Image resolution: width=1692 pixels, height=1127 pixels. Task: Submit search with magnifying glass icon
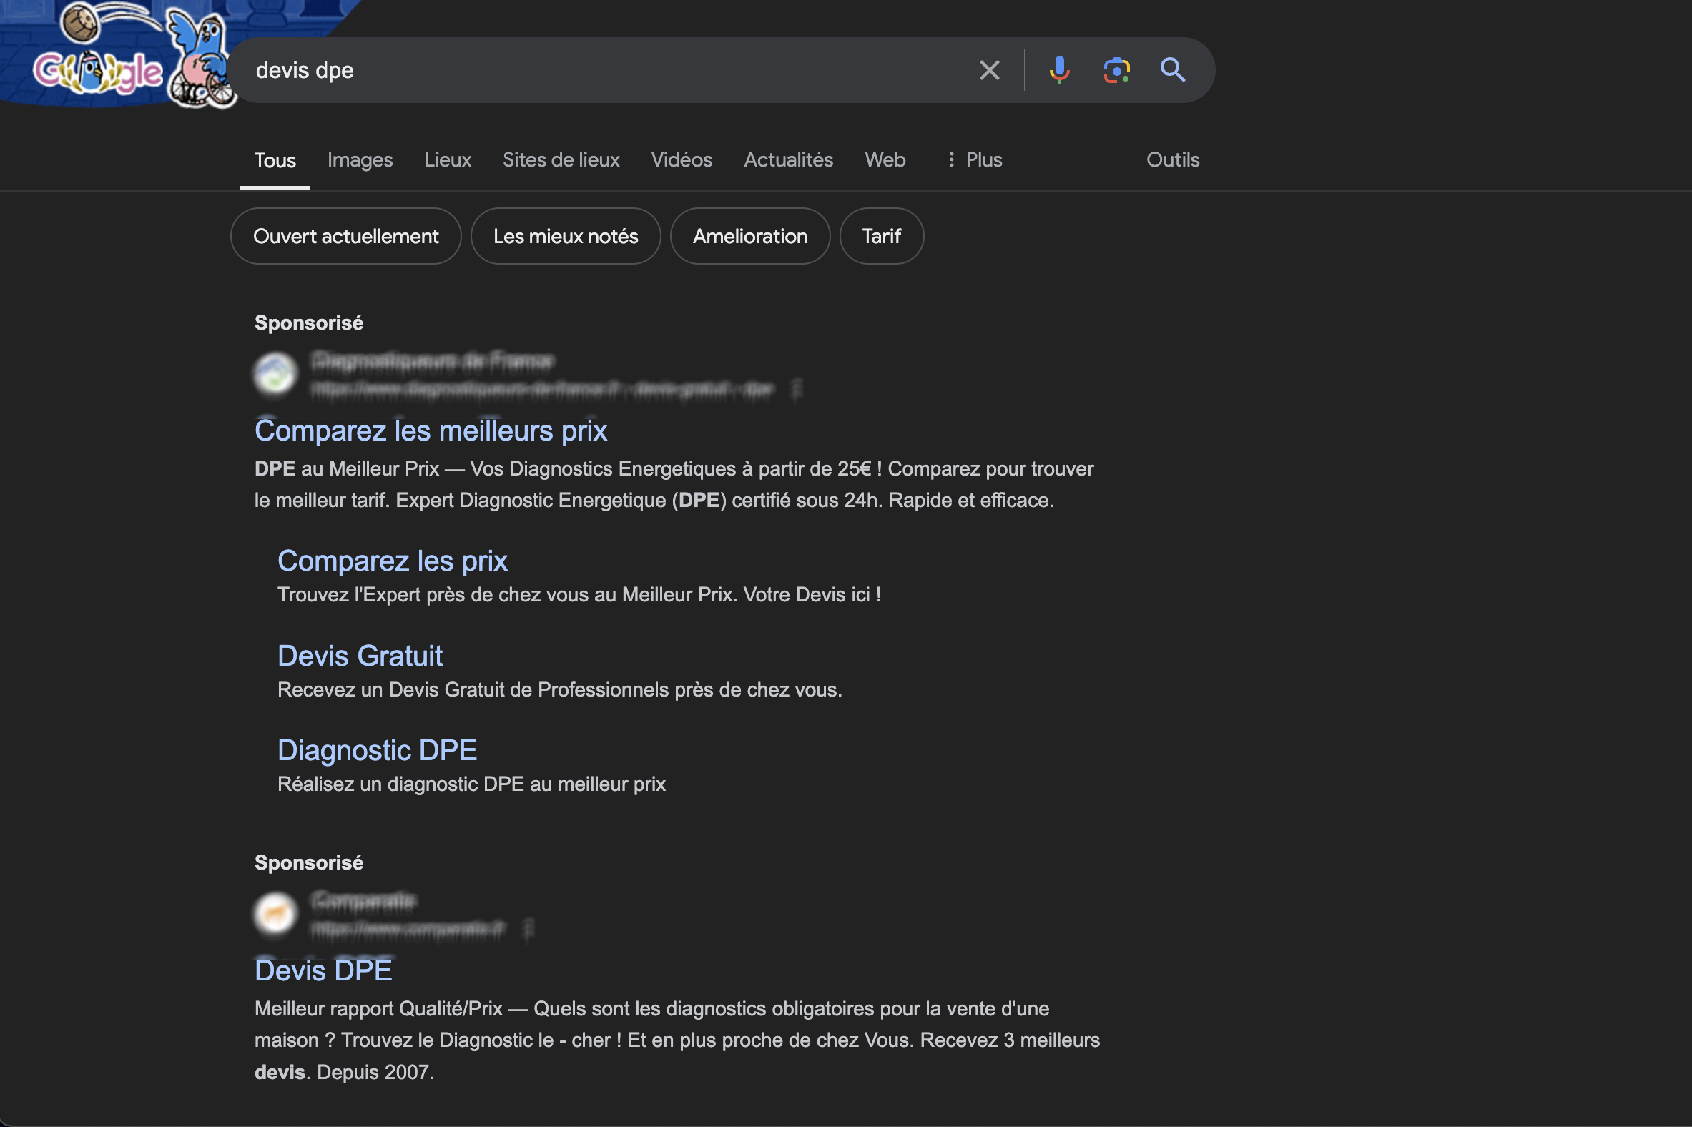[1172, 70]
